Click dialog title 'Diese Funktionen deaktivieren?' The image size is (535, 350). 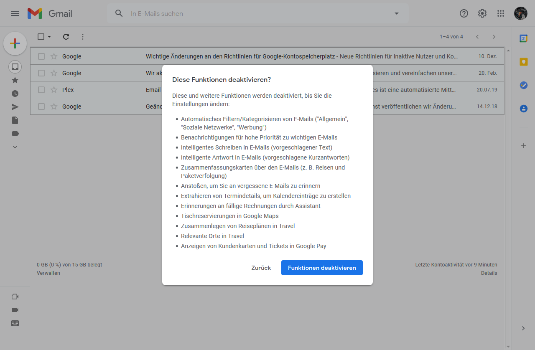tap(222, 79)
